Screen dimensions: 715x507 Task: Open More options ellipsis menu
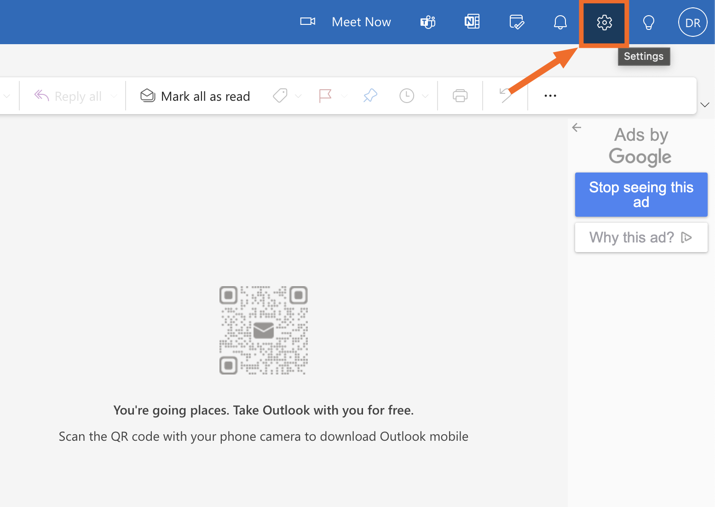point(550,96)
